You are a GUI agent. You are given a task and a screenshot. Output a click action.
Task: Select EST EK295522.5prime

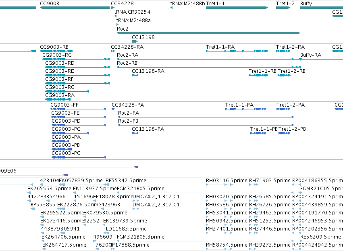coord(62,213)
